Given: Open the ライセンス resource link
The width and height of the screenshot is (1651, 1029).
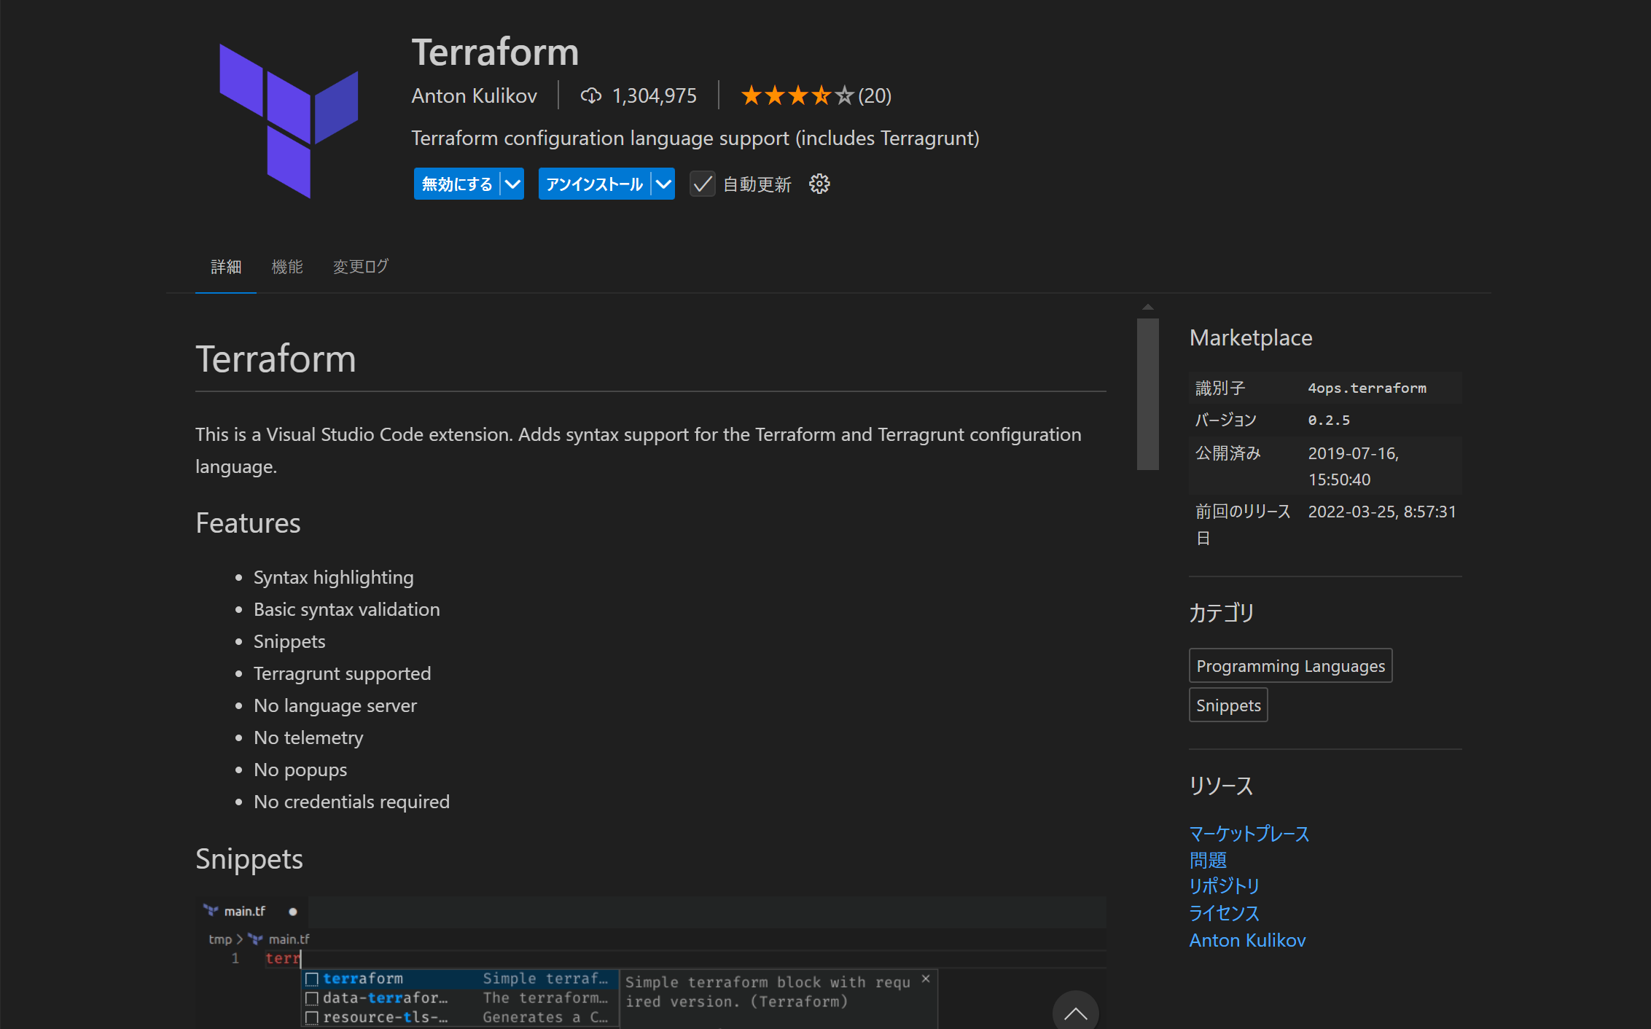Looking at the screenshot, I should (x=1225, y=913).
